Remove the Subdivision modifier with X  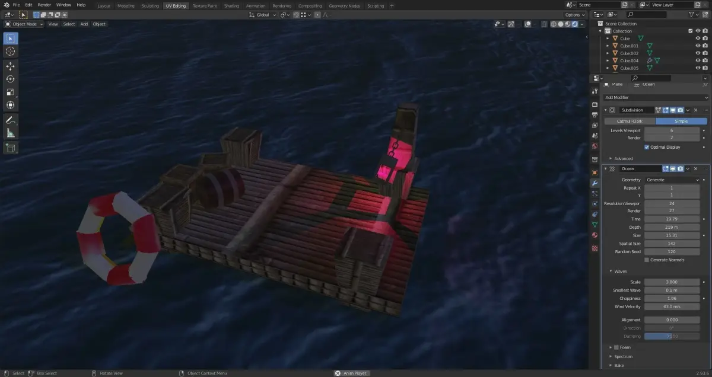click(x=696, y=110)
